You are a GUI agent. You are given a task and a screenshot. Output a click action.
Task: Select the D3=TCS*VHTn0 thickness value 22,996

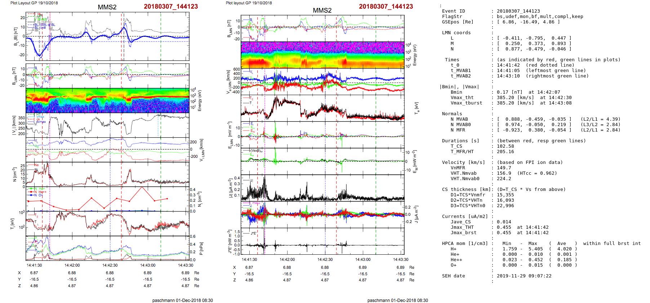tap(506, 206)
